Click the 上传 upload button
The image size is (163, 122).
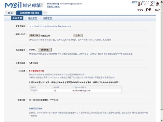click(78, 35)
